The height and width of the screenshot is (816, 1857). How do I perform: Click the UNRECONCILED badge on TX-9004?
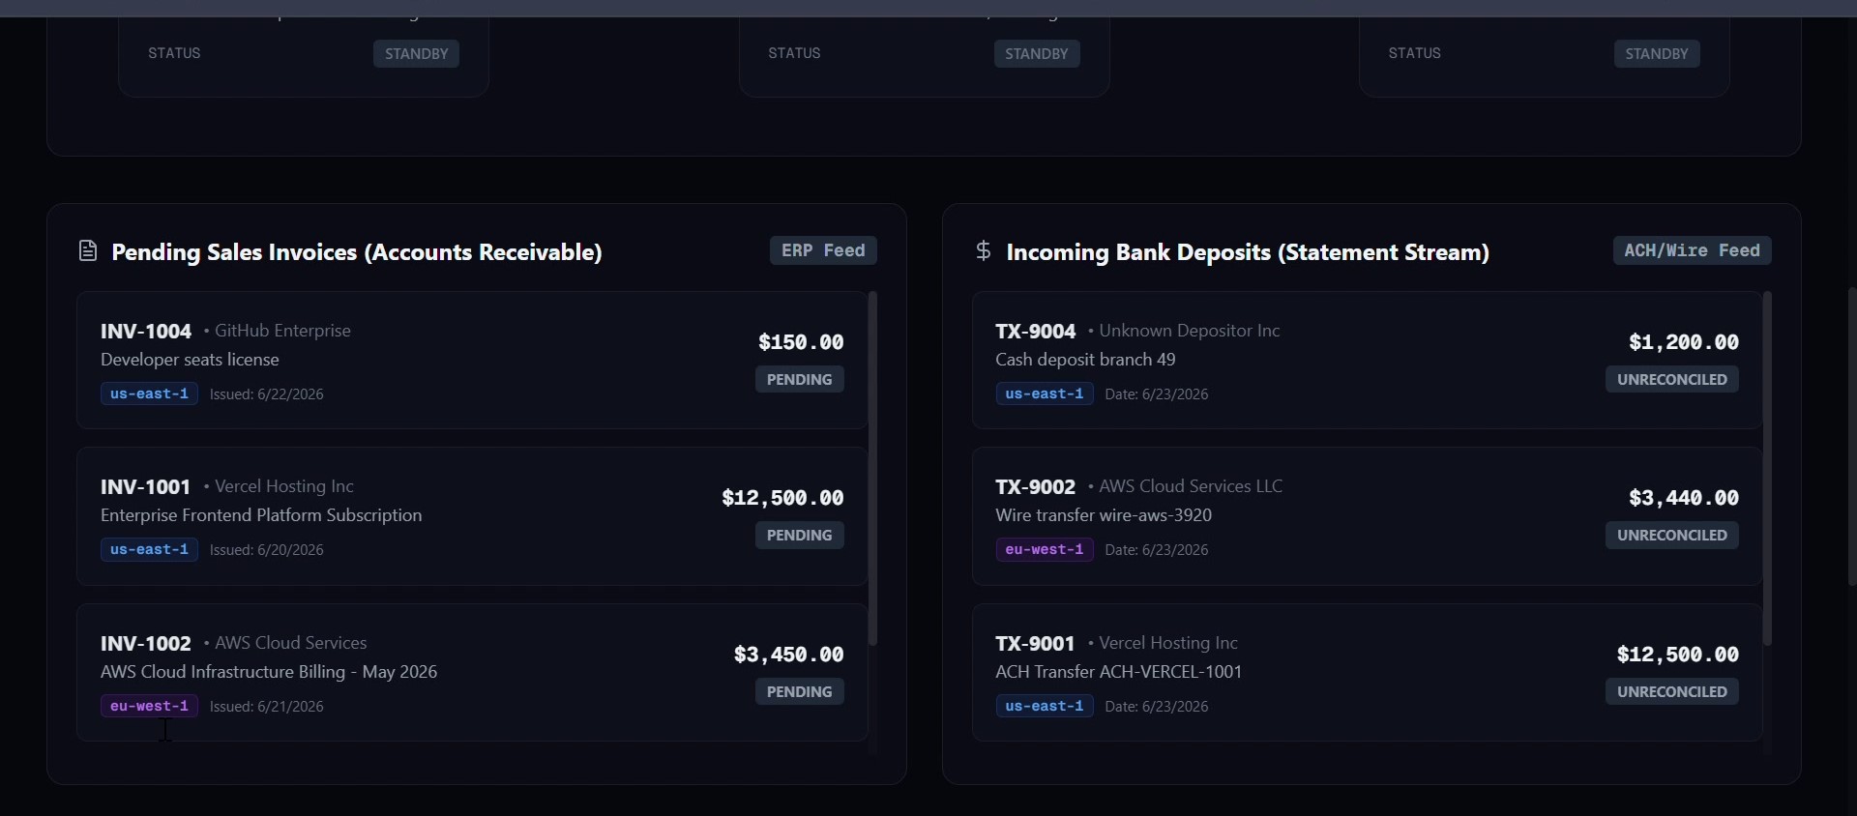tap(1672, 380)
